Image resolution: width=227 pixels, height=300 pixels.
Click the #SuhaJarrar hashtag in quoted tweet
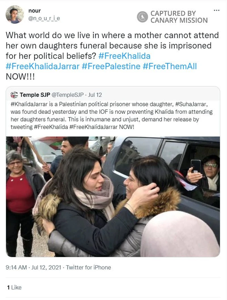click(x=191, y=104)
